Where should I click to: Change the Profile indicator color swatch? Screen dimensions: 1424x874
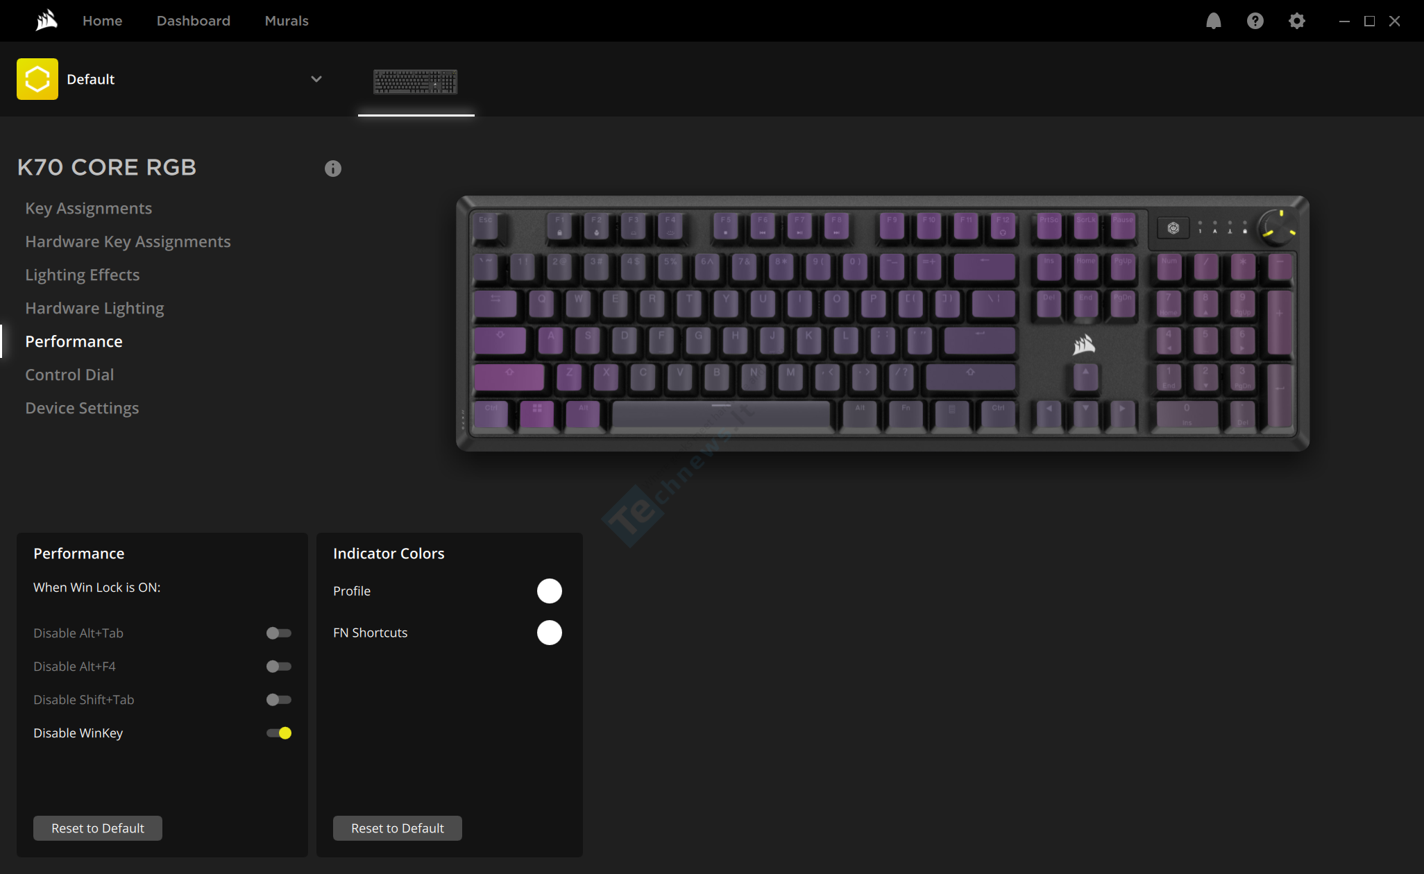pos(550,591)
